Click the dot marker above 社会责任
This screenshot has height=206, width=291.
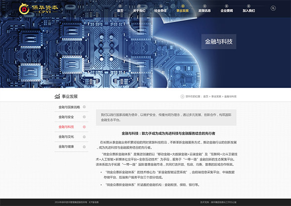tap(161, 6)
